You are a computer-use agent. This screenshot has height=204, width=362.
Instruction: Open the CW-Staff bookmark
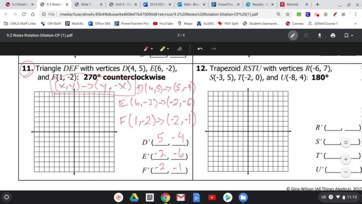[x=51, y=24]
